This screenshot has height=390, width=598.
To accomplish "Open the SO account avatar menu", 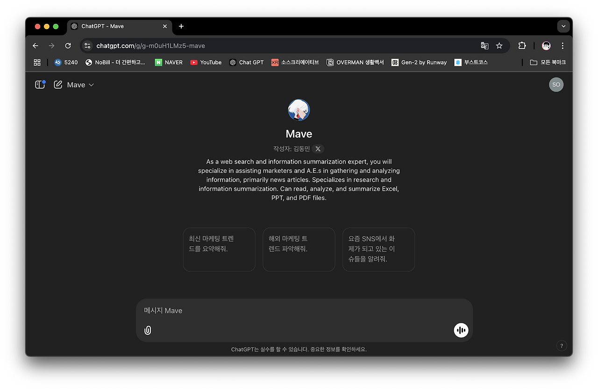I will tap(556, 85).
